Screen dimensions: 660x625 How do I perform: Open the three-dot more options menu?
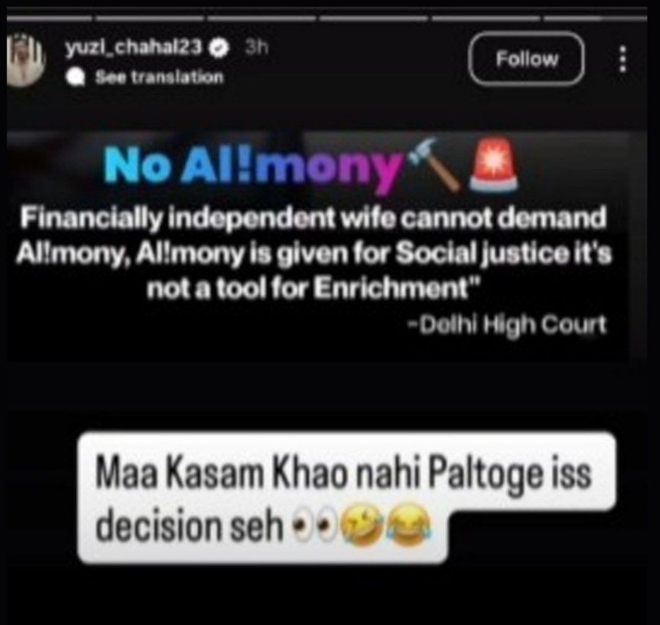pos(623,59)
